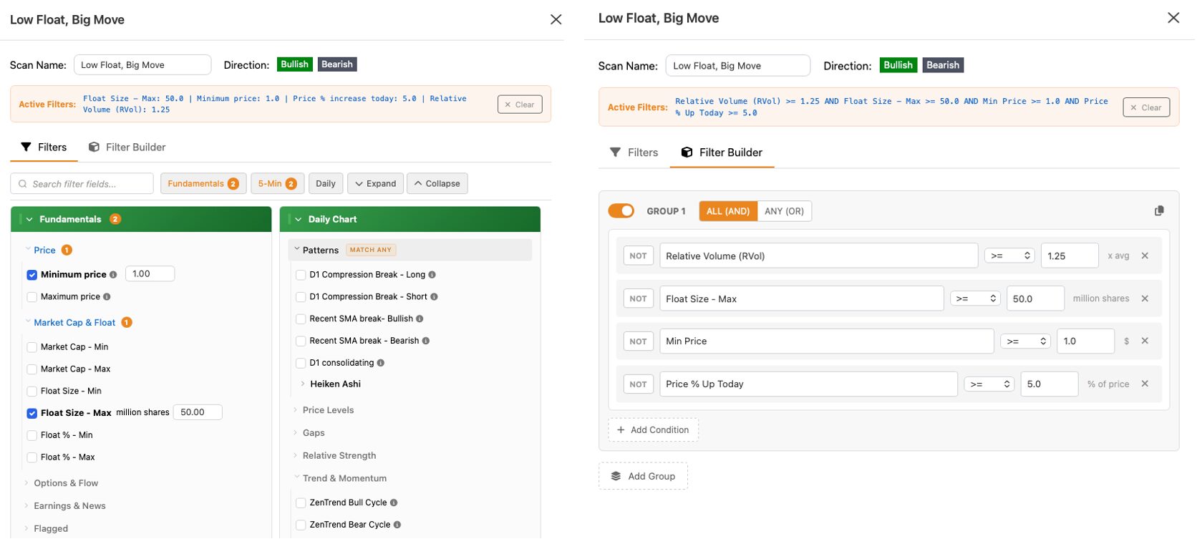1202x544 pixels.
Task: Remove the Min Price condition row
Action: (x=1145, y=341)
